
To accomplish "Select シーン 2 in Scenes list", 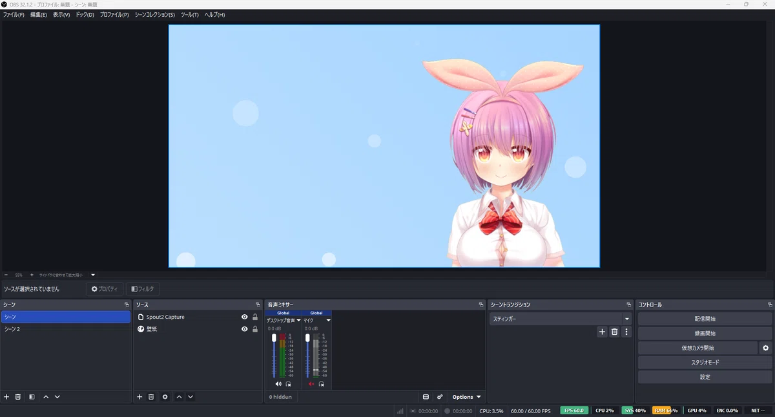I will 65,329.
